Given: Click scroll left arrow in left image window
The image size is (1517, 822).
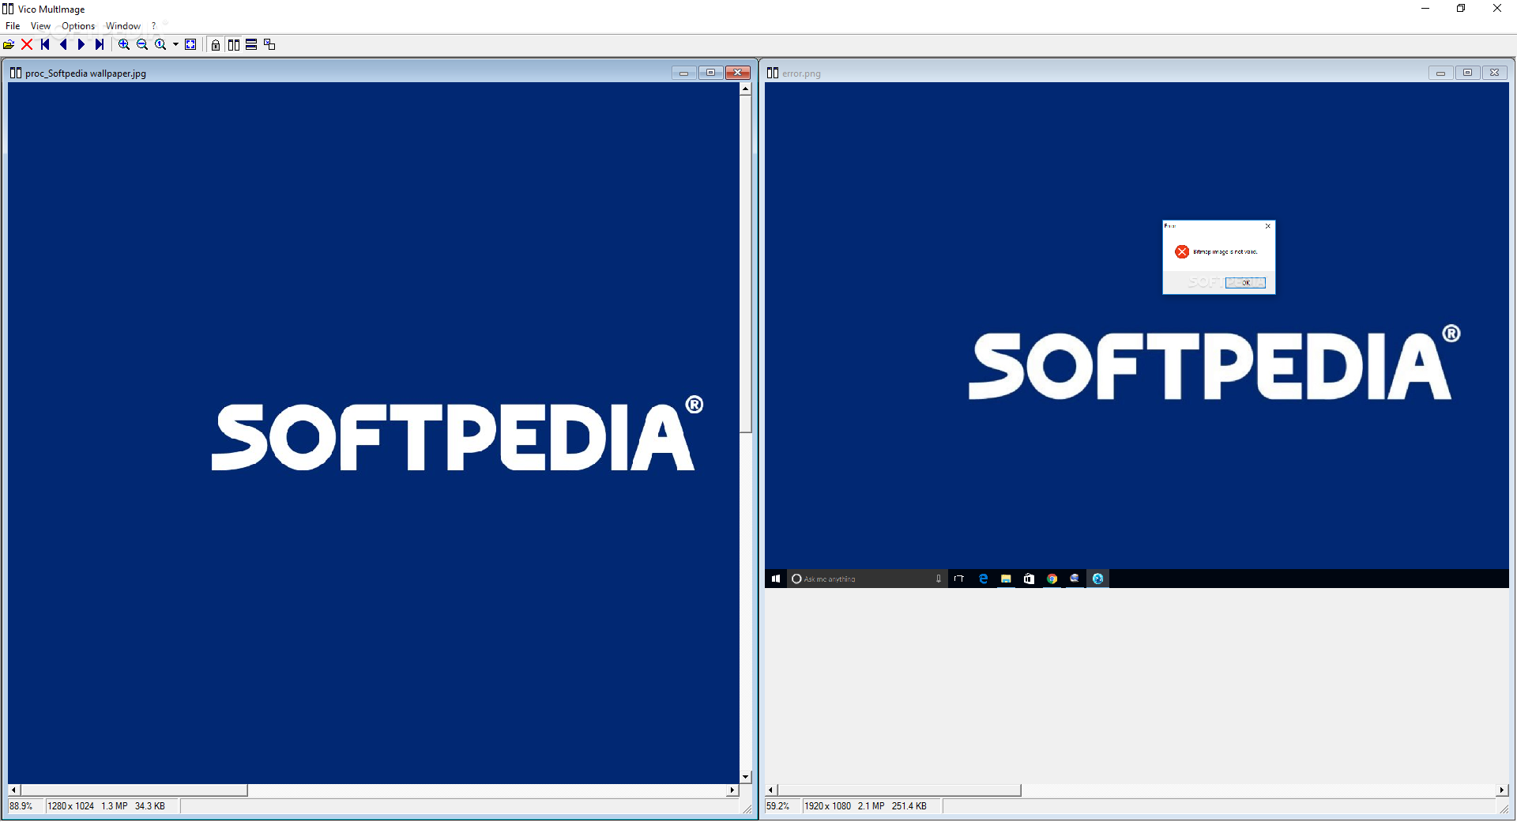Looking at the screenshot, I should [13, 790].
